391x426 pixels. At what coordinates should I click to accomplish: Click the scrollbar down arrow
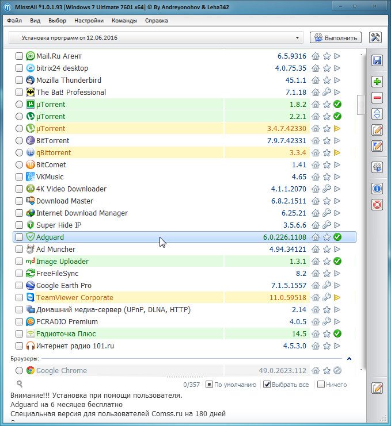click(x=361, y=370)
